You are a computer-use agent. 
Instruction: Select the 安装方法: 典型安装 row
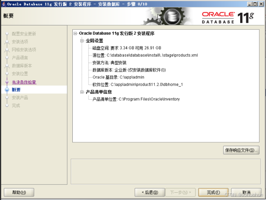click(x=109, y=63)
